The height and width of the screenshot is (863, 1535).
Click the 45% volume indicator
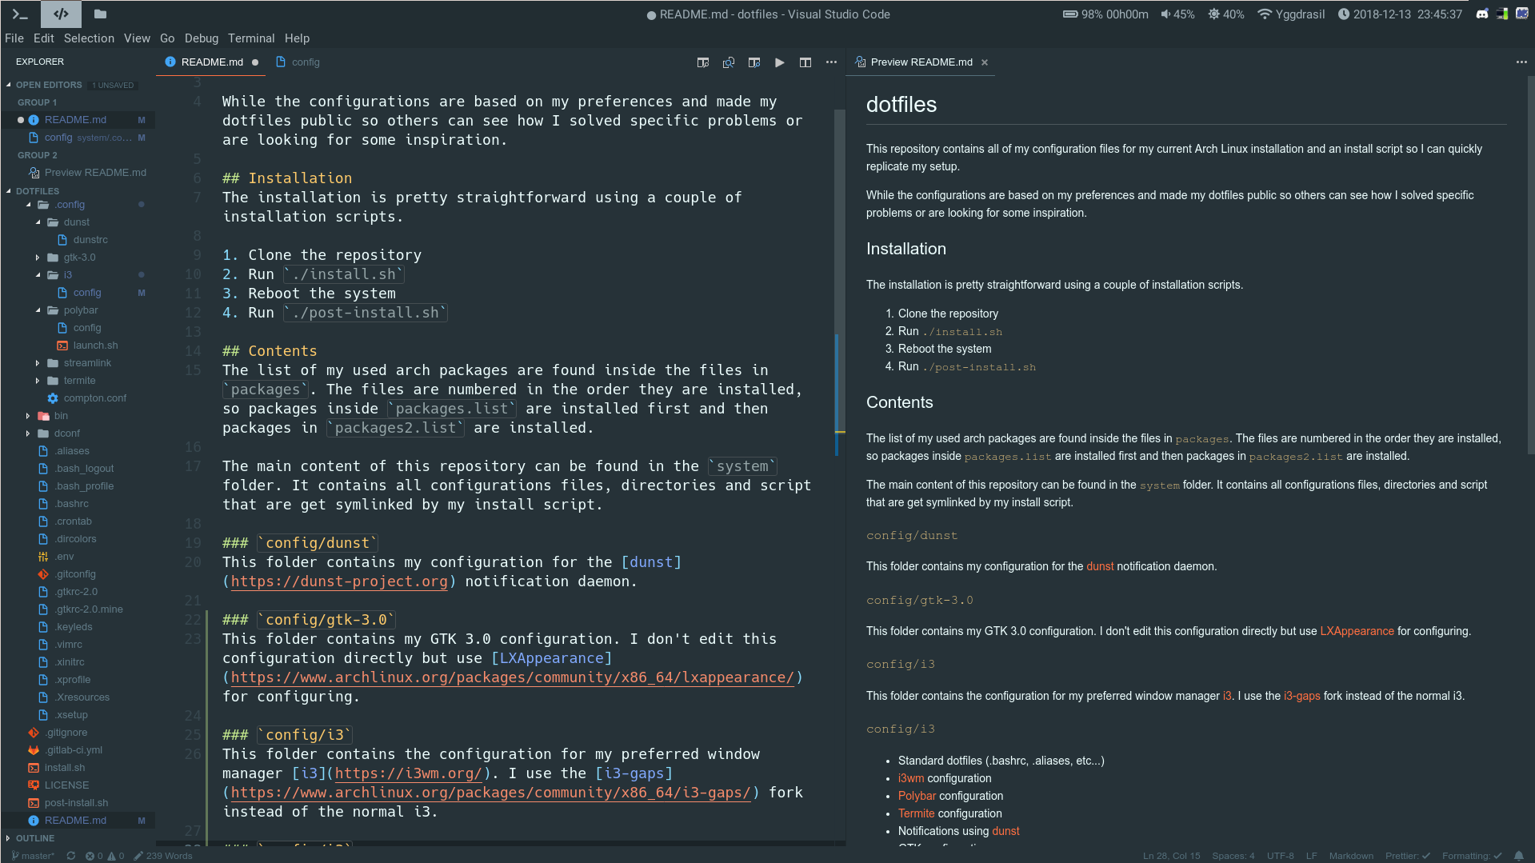(1177, 14)
